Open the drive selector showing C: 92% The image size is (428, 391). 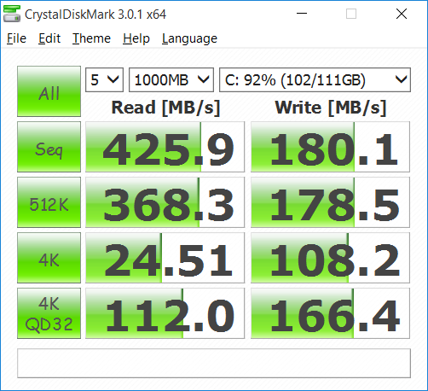click(315, 80)
